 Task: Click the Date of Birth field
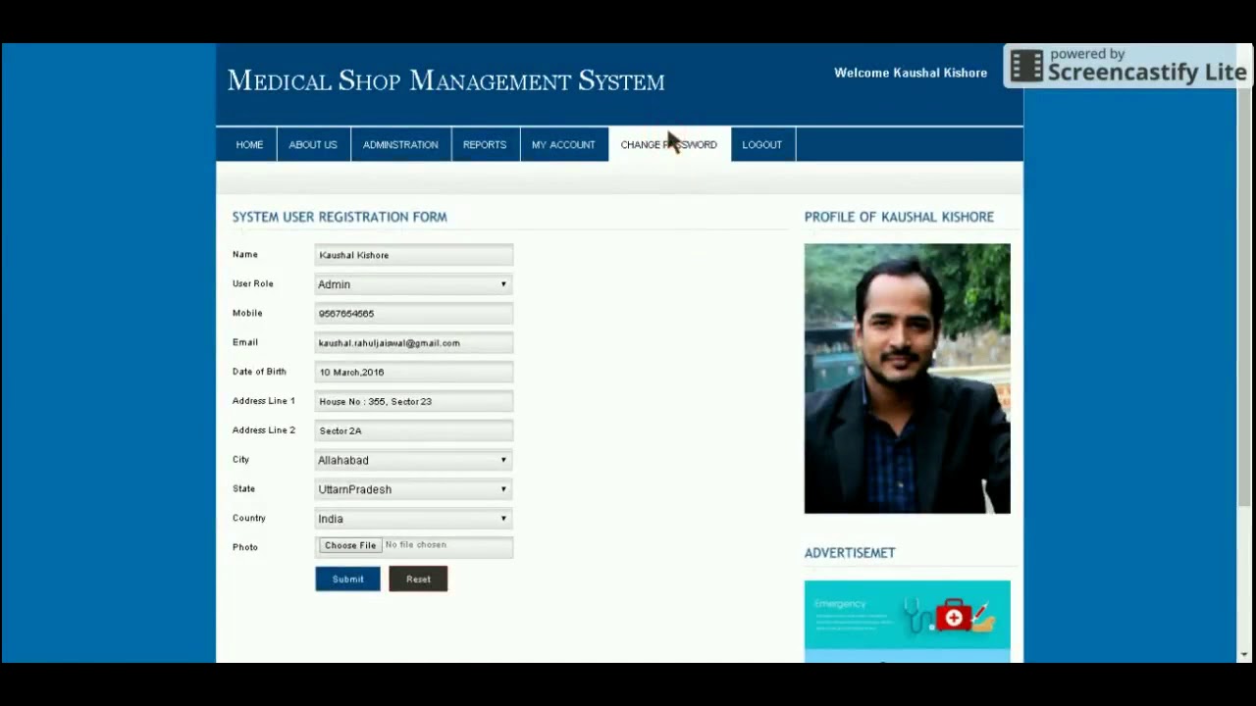pyautogui.click(x=414, y=373)
